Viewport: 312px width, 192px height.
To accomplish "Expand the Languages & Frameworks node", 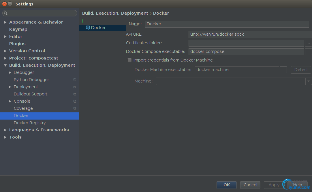I will pyautogui.click(x=5, y=130).
